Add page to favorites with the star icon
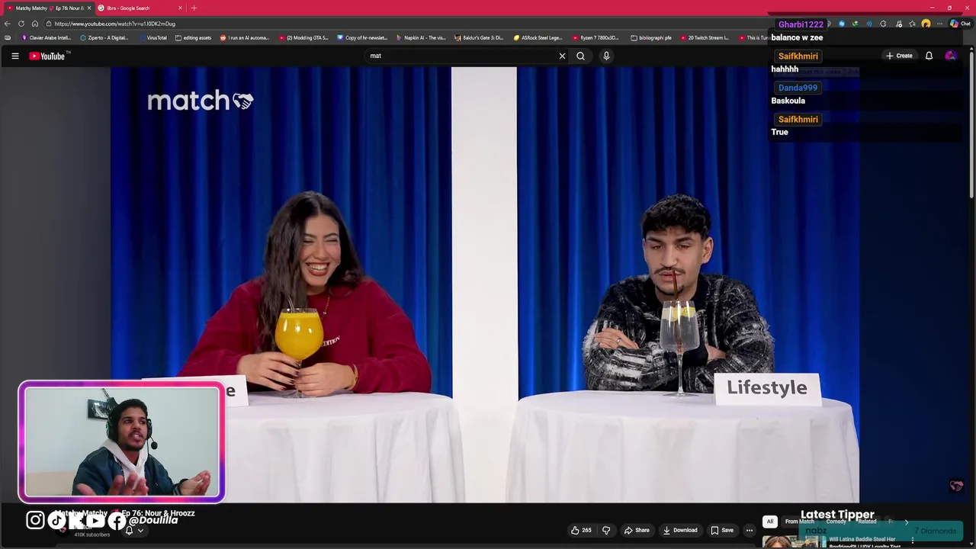 (x=912, y=24)
